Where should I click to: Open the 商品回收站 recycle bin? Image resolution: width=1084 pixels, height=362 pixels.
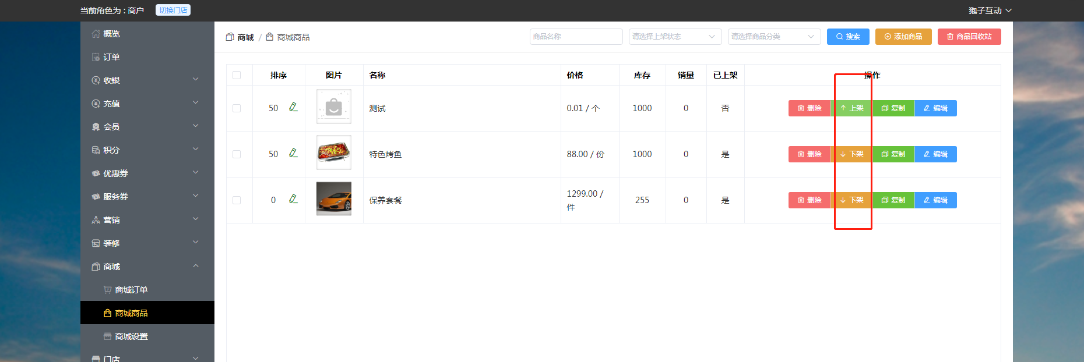[969, 37]
